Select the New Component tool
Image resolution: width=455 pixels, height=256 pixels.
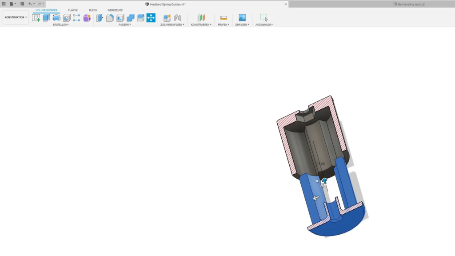point(167,18)
